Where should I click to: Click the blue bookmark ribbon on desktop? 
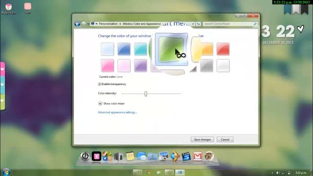[288, 9]
